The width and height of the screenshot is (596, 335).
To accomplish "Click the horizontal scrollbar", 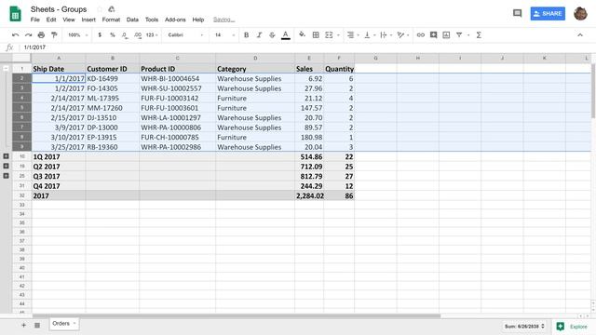I will pos(237,315).
